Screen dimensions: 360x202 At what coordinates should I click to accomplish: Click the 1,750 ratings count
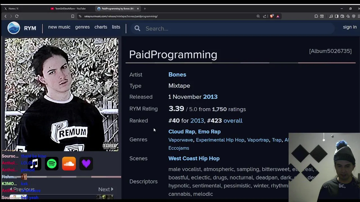(219, 109)
